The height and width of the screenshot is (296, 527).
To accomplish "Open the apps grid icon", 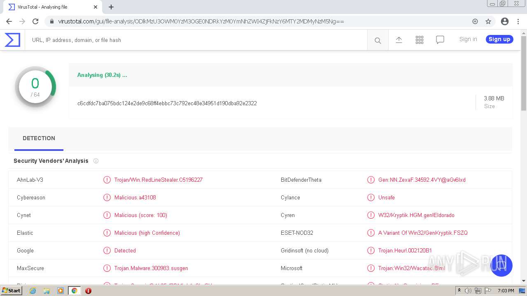I will tap(419, 40).
